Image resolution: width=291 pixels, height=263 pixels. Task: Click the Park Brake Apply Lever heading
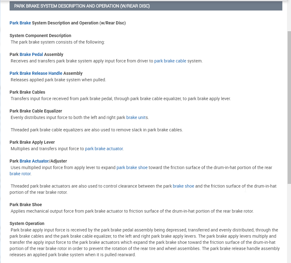pyautogui.click(x=32, y=142)
